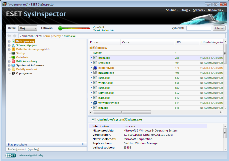Open the Strom menu
The width and height of the screenshot is (229, 161).
[185, 10]
